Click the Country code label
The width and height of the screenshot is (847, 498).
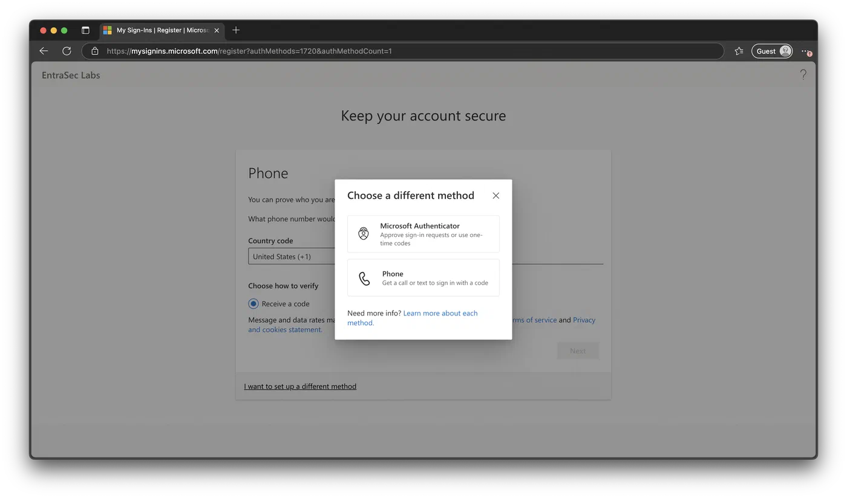[x=270, y=241]
